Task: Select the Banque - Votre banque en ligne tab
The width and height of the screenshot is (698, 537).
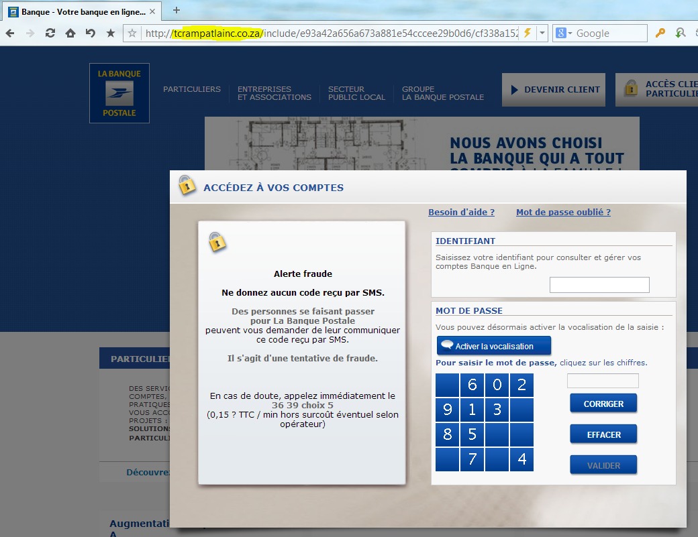Action: click(x=83, y=11)
